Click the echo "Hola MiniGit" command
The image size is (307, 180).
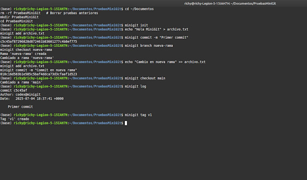coord(157,29)
